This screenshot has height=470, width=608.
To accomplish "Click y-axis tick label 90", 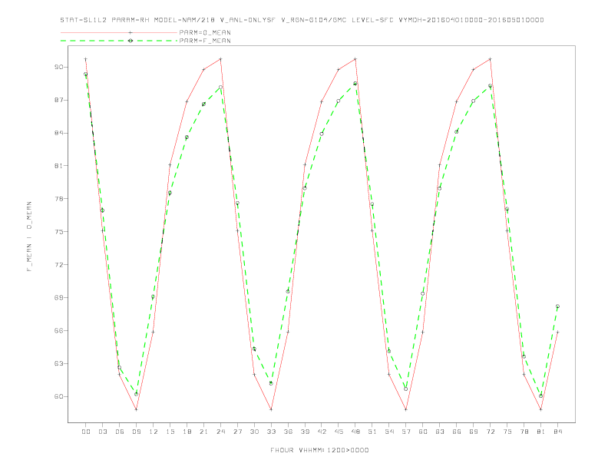I will 59,67.
